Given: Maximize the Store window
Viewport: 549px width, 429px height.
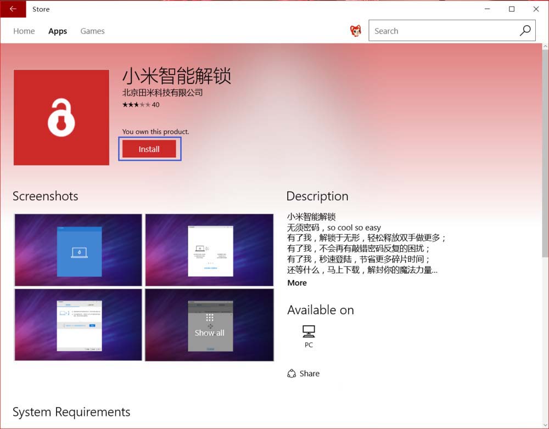Looking at the screenshot, I should tap(512, 9).
